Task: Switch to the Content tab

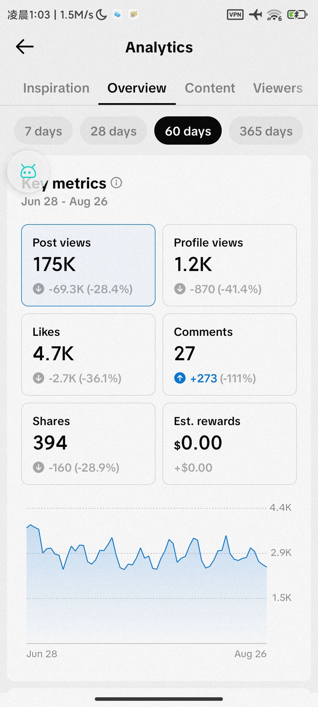Action: click(x=210, y=88)
